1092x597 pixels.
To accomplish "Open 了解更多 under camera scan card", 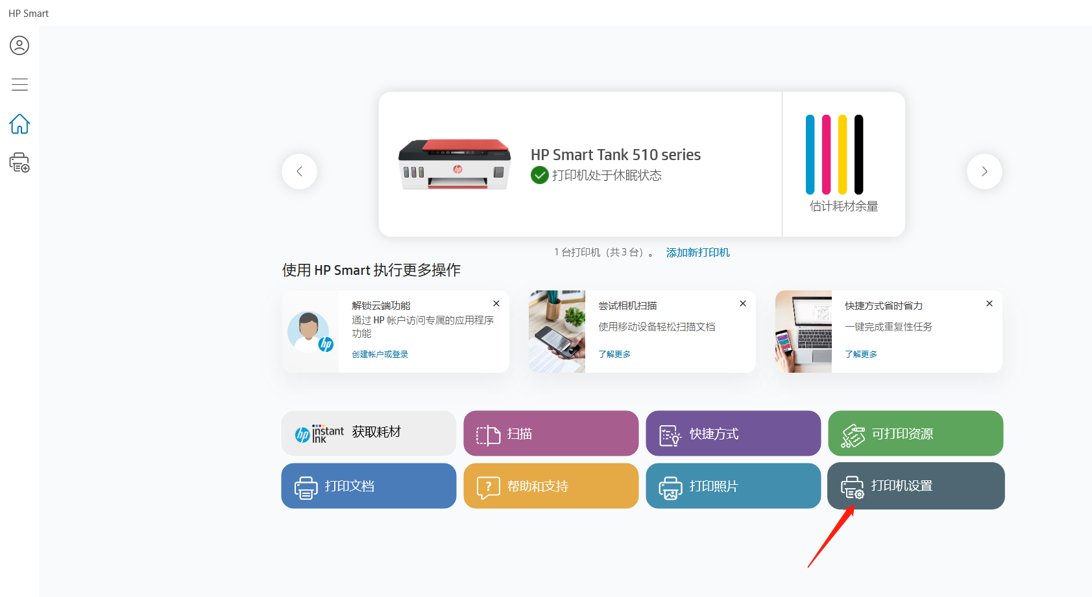I will pos(614,355).
